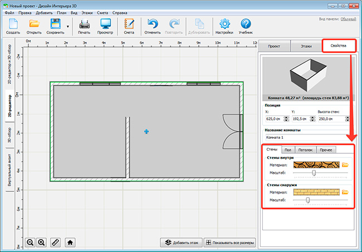Select the Потолок properties tab
This screenshot has width=362, height=252.
point(305,150)
